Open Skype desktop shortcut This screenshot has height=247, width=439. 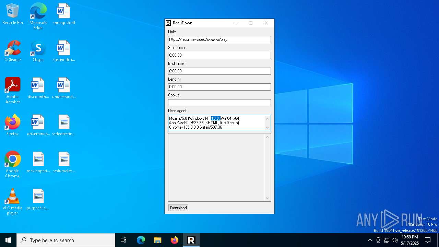point(38,51)
